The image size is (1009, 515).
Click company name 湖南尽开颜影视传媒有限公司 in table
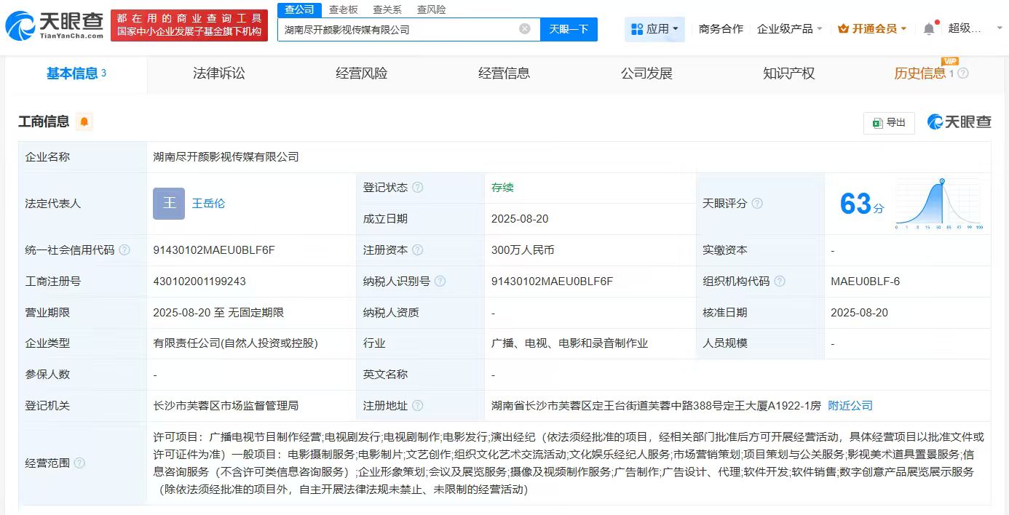tap(226, 157)
